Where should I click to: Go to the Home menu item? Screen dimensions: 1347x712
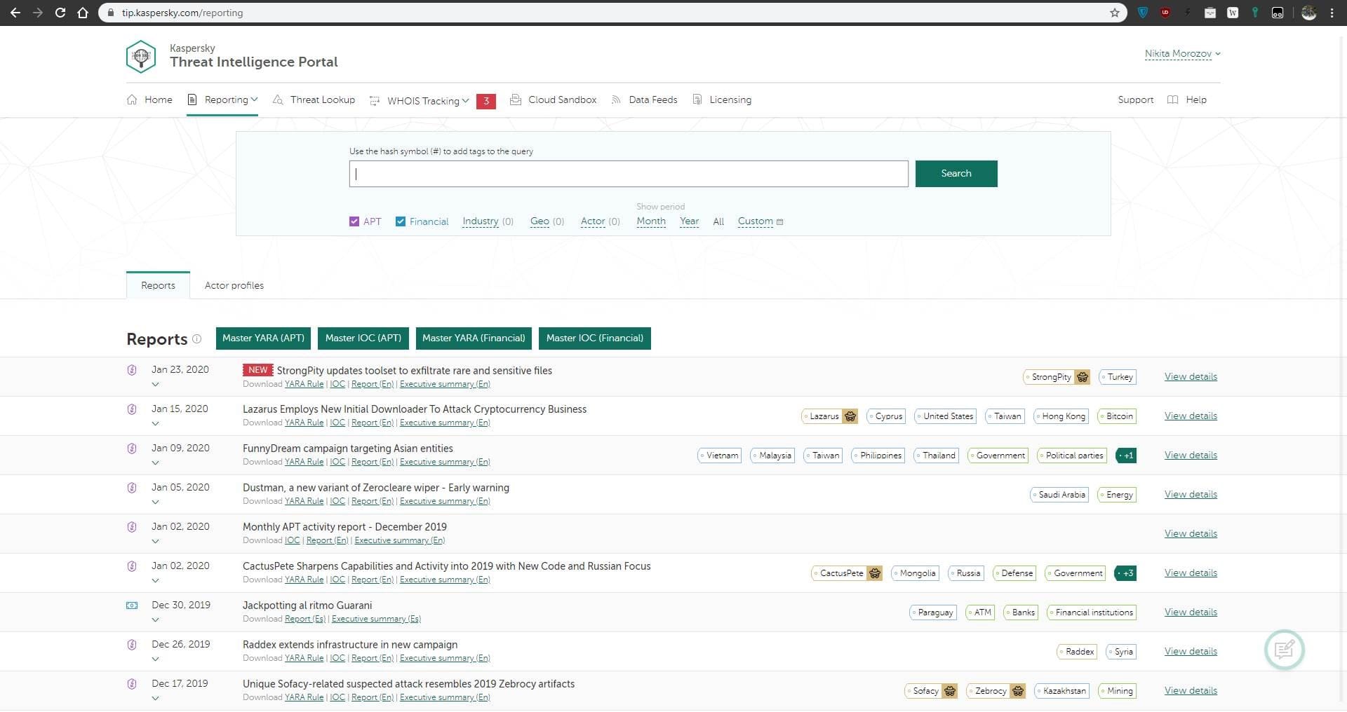click(x=149, y=100)
